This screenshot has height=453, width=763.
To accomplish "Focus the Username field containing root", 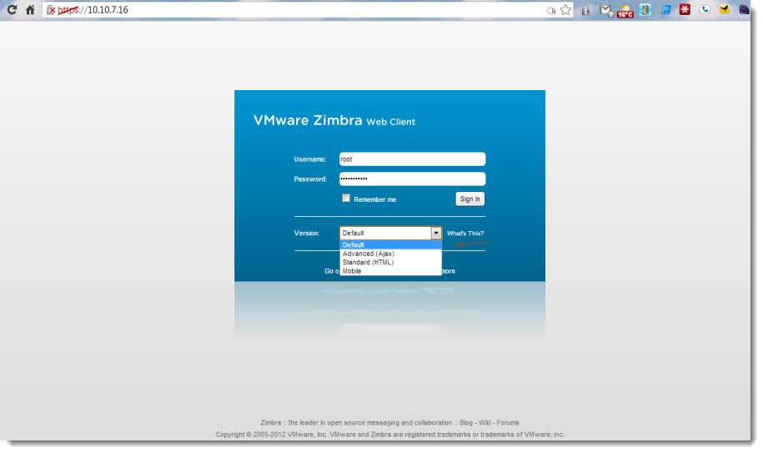I will [x=412, y=159].
